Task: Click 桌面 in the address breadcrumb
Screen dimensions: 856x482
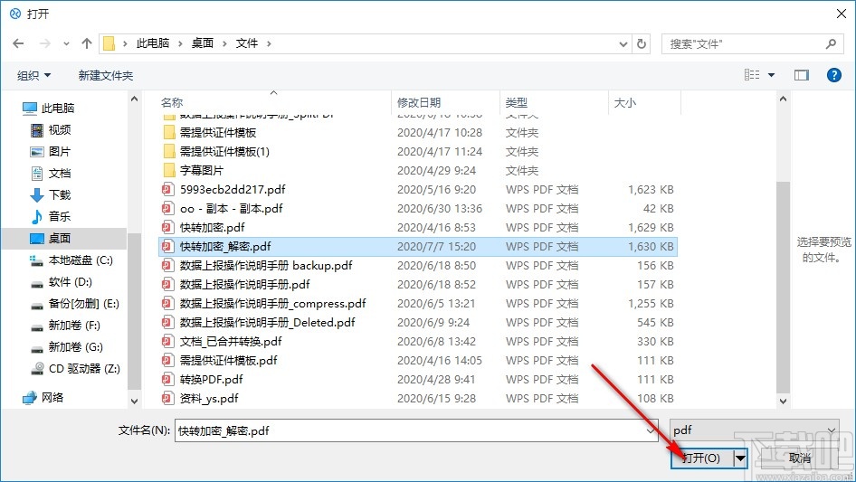Action: coord(203,43)
